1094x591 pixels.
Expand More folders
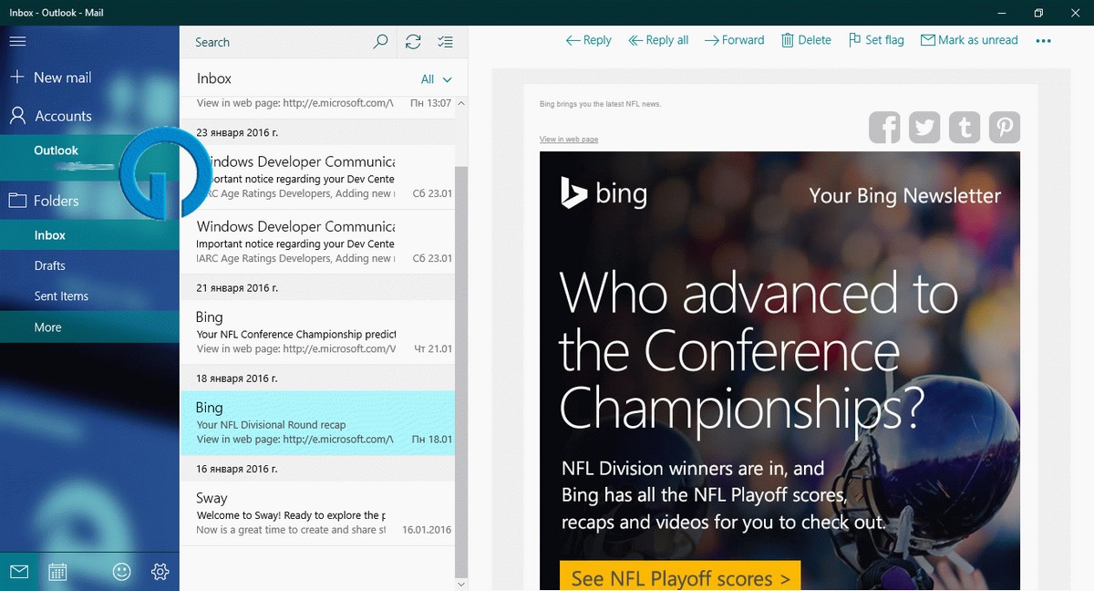(89, 327)
